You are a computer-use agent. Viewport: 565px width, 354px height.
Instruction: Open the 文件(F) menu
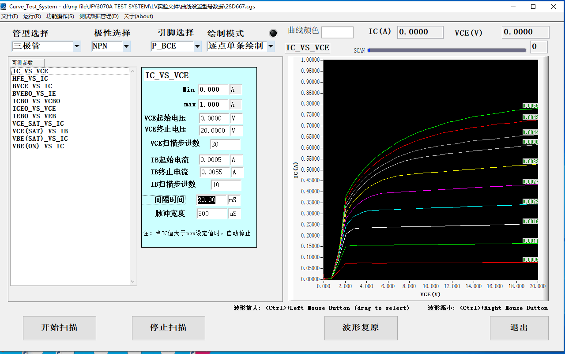[x=9, y=16]
